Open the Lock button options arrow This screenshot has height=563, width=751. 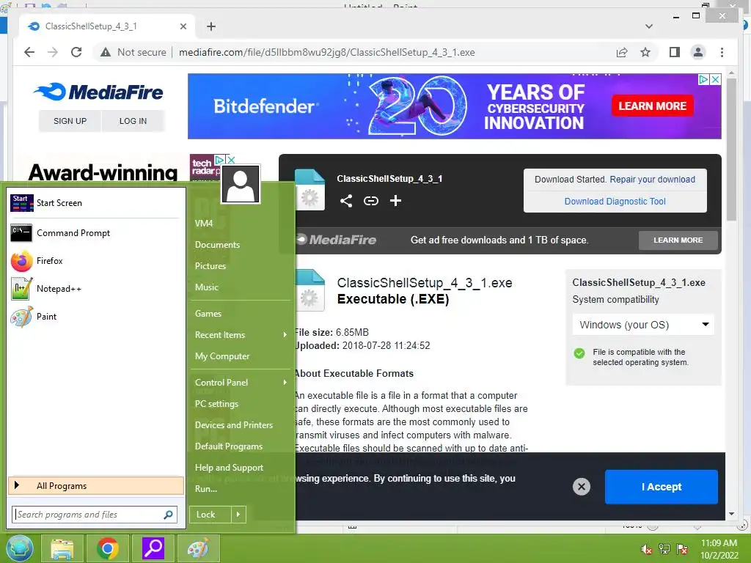point(238,515)
